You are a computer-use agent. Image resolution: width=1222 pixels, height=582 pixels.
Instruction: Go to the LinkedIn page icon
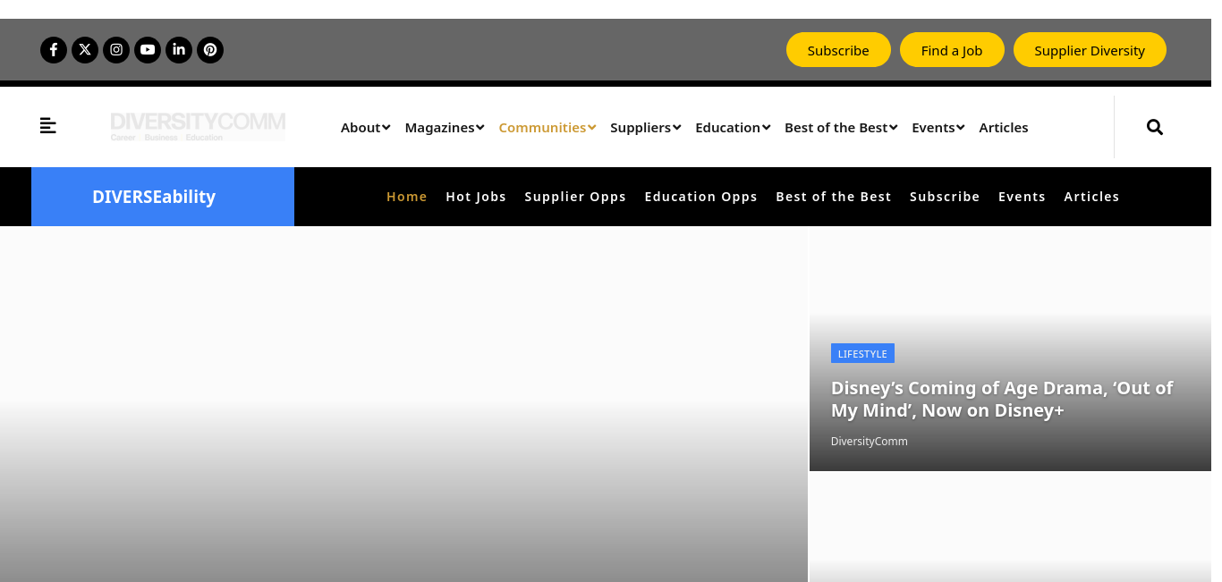click(x=179, y=50)
